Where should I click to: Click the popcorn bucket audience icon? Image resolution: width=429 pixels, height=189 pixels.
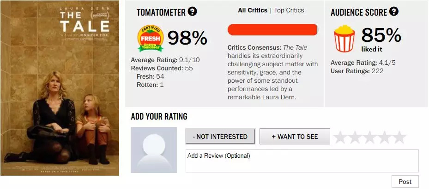(344, 39)
